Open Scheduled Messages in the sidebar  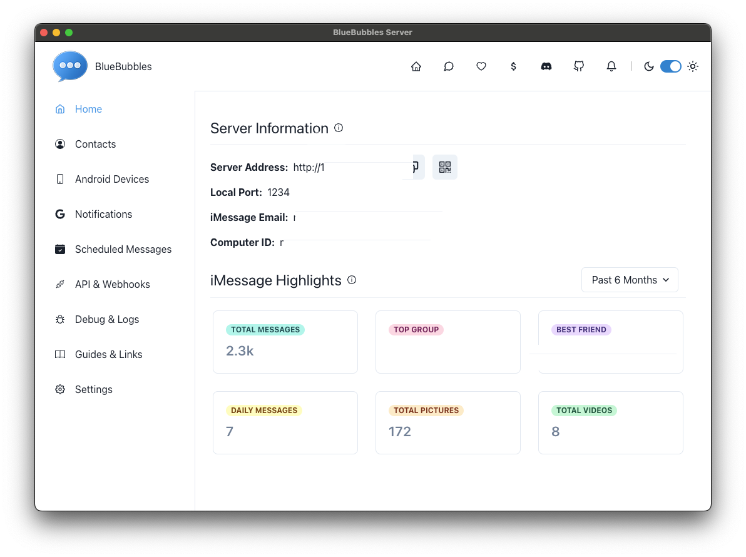click(123, 249)
